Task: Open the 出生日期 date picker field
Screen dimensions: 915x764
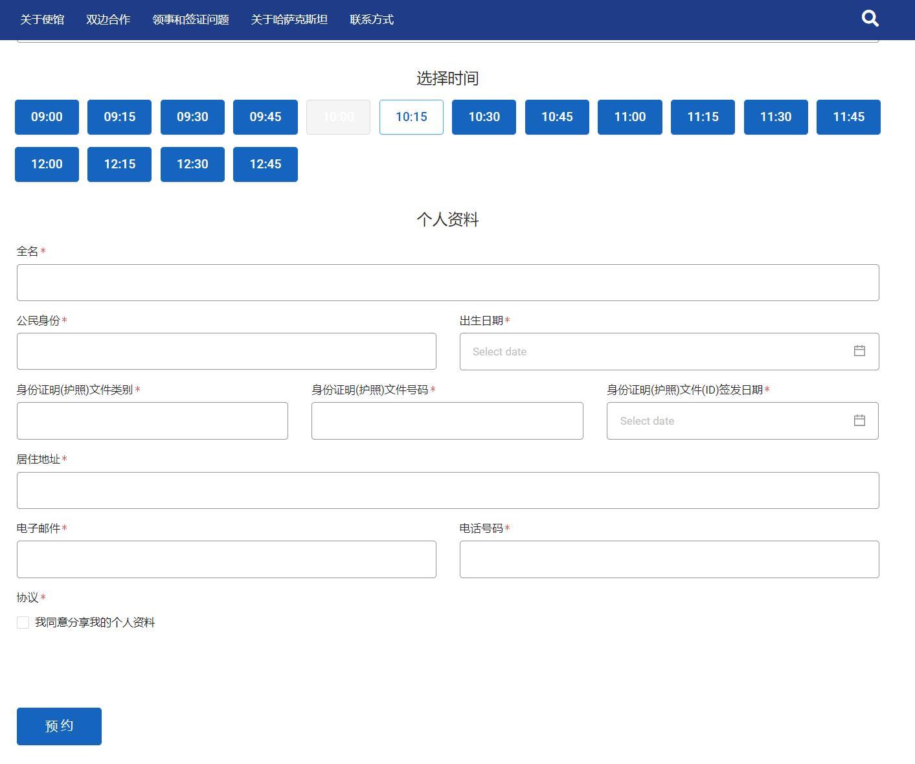Action: [x=670, y=352]
